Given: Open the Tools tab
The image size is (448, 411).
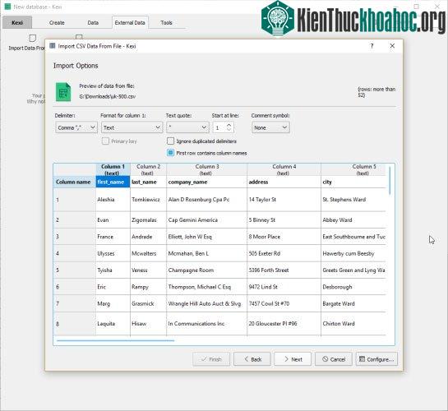Looking at the screenshot, I should [166, 22].
